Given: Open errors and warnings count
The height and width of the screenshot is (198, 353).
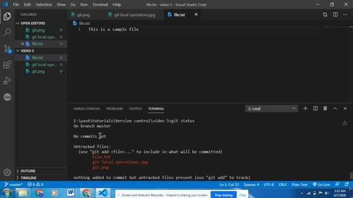Looking at the screenshot, I should click(x=35, y=185).
